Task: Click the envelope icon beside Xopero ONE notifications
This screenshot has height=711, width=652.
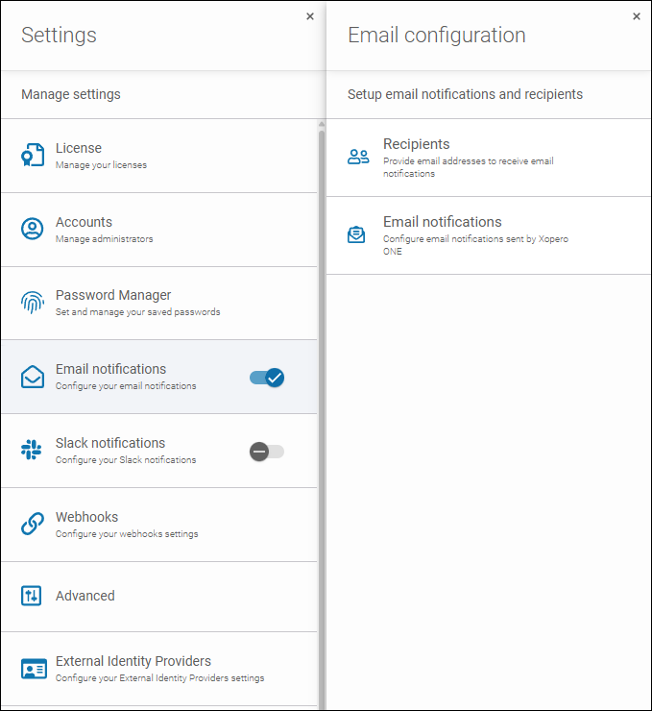Action: [x=356, y=234]
